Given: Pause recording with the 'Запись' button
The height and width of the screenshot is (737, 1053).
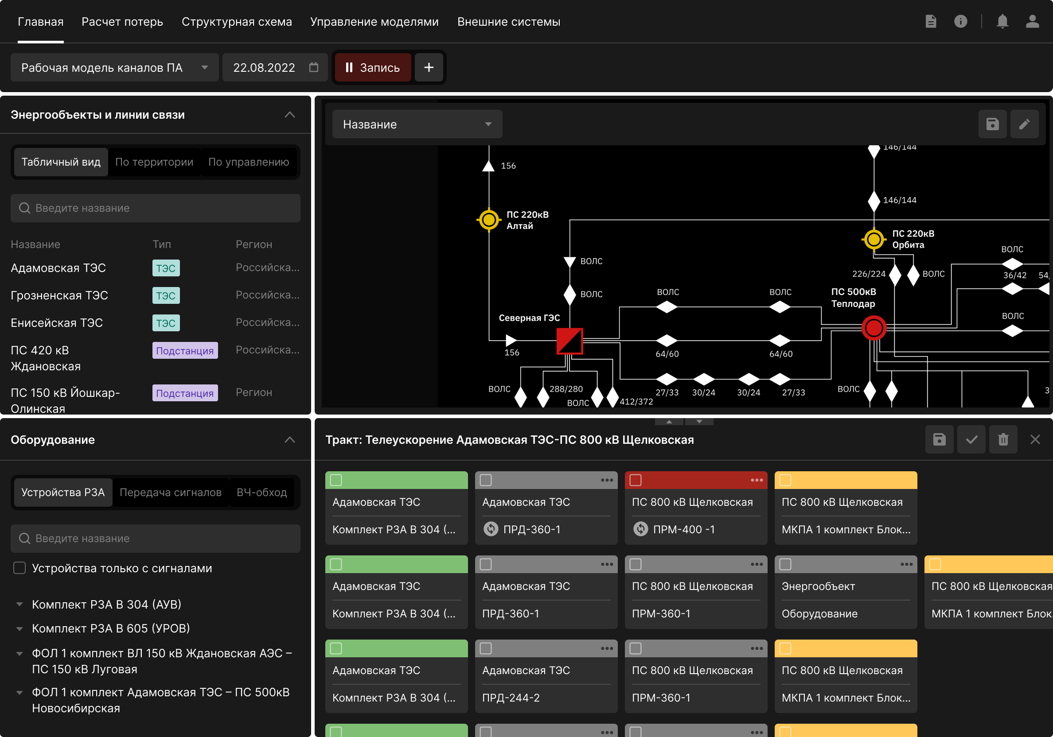Looking at the screenshot, I should coord(372,67).
